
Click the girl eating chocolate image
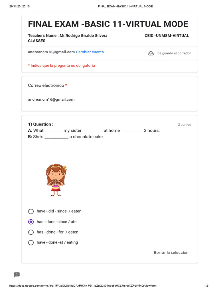click(56, 180)
